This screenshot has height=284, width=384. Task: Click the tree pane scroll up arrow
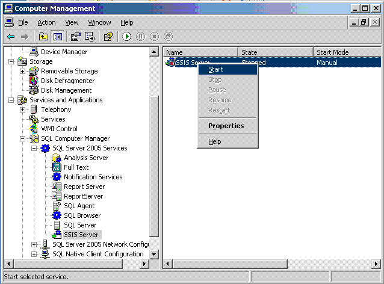154,52
